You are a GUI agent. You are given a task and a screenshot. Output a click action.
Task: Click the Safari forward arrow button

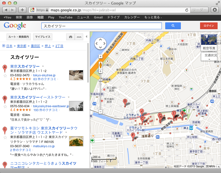(12, 10)
